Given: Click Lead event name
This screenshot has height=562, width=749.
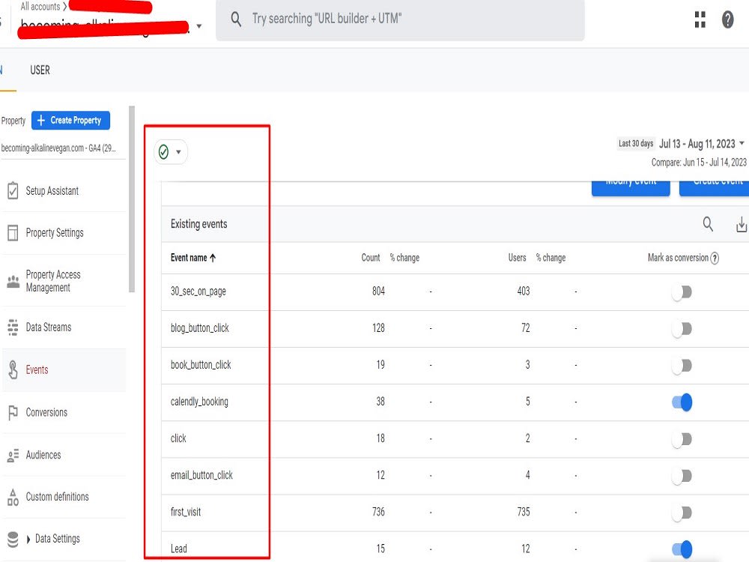Looking at the screenshot, I should [179, 549].
